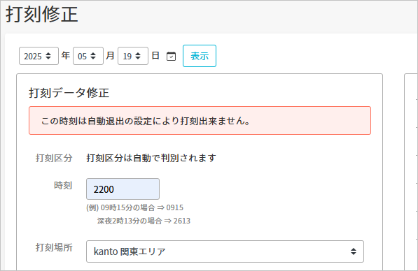The width and height of the screenshot is (418, 271).
Task: Click the 打刻区分は自動で判別されます text
Action: pos(151,158)
